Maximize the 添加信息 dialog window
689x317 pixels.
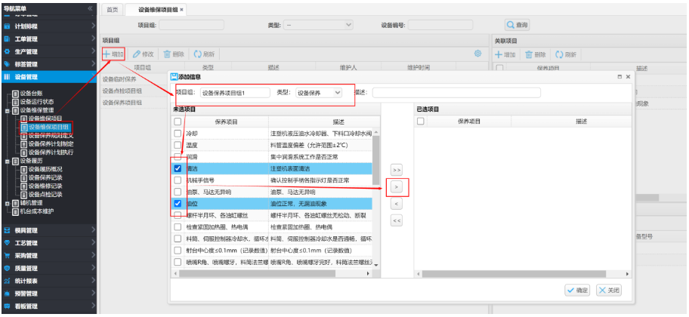pos(619,76)
